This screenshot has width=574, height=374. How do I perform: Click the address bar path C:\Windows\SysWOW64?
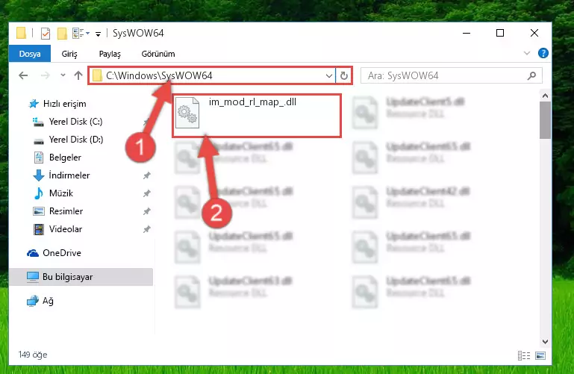click(159, 75)
